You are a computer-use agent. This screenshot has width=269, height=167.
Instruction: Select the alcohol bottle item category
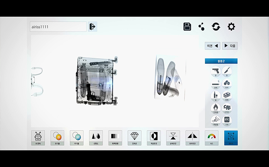pos(216,96)
